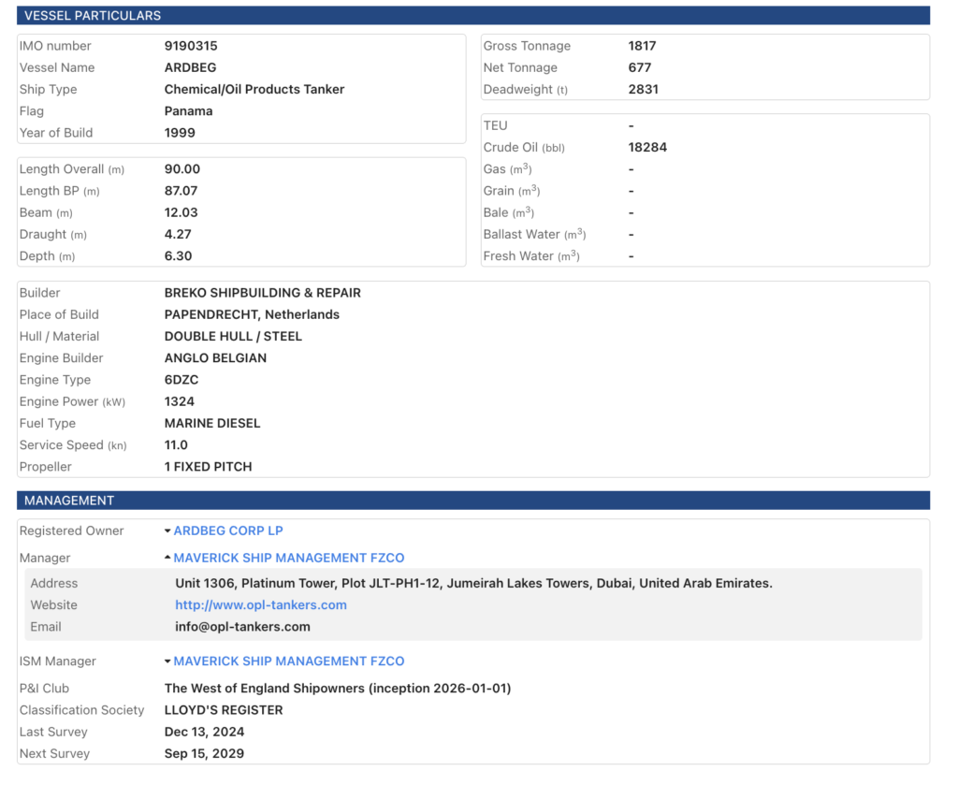Click the MANAGEMENT section header
Viewport: 958px width, 785px height.
click(x=69, y=501)
